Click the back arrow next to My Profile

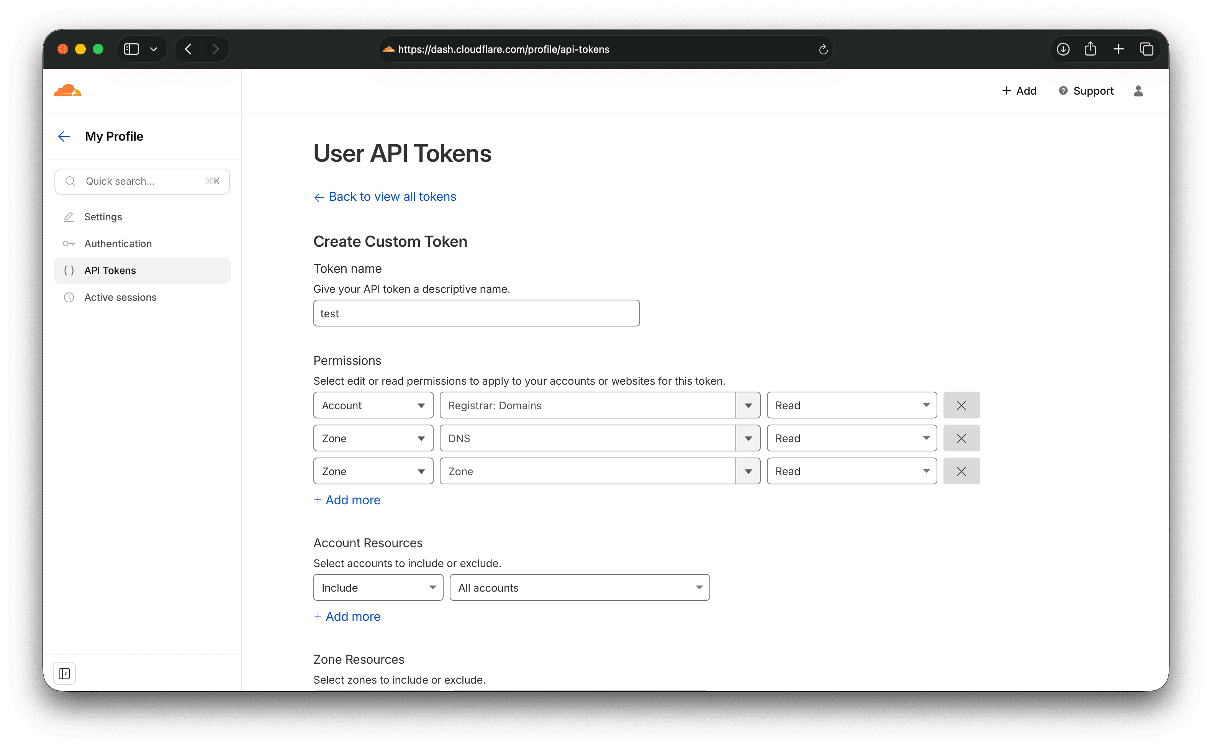tap(64, 136)
